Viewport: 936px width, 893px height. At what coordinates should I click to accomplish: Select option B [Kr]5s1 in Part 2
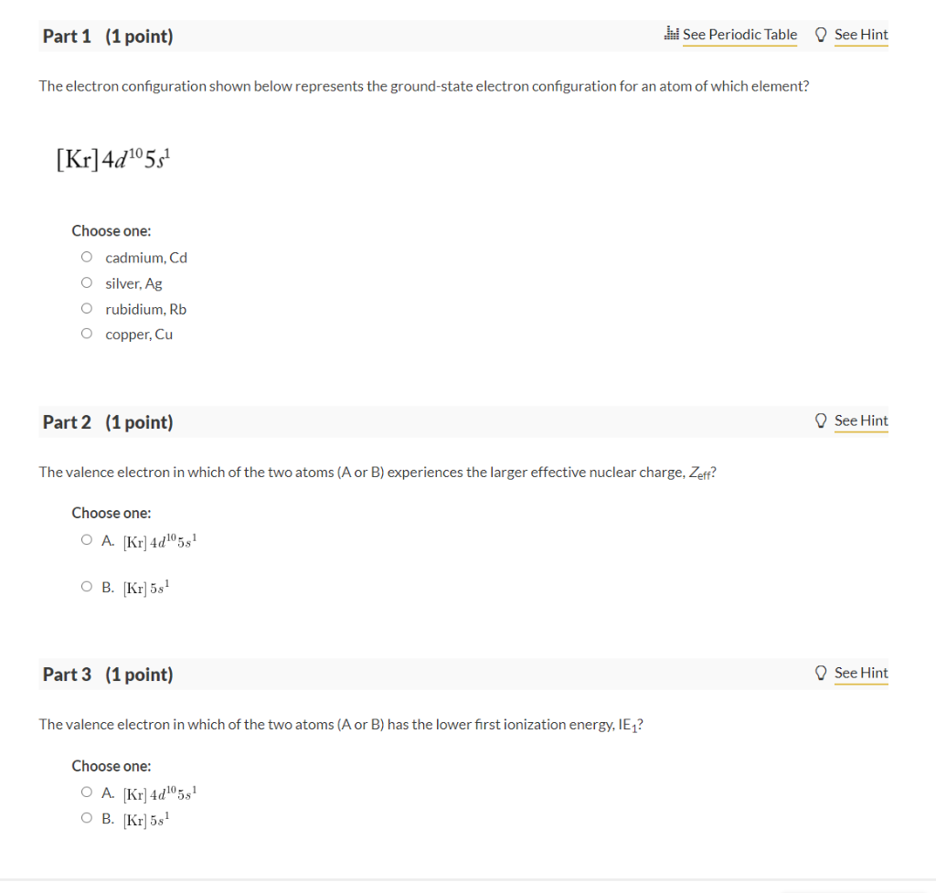point(85,585)
